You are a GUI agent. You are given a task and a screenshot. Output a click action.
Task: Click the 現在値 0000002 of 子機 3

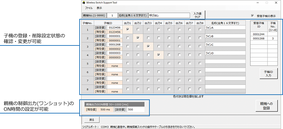click(115, 49)
